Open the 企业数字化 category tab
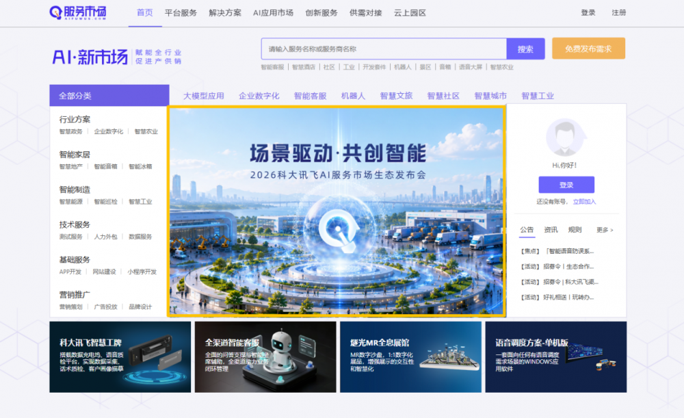The width and height of the screenshot is (684, 418). coord(259,96)
